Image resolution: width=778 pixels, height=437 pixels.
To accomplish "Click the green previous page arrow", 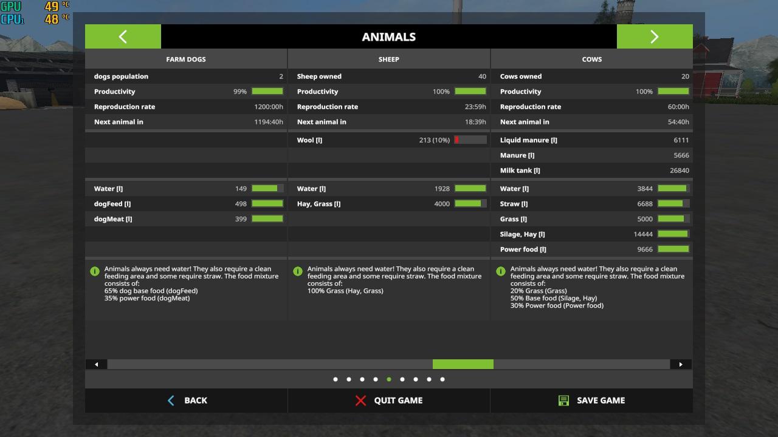I will pos(123,36).
